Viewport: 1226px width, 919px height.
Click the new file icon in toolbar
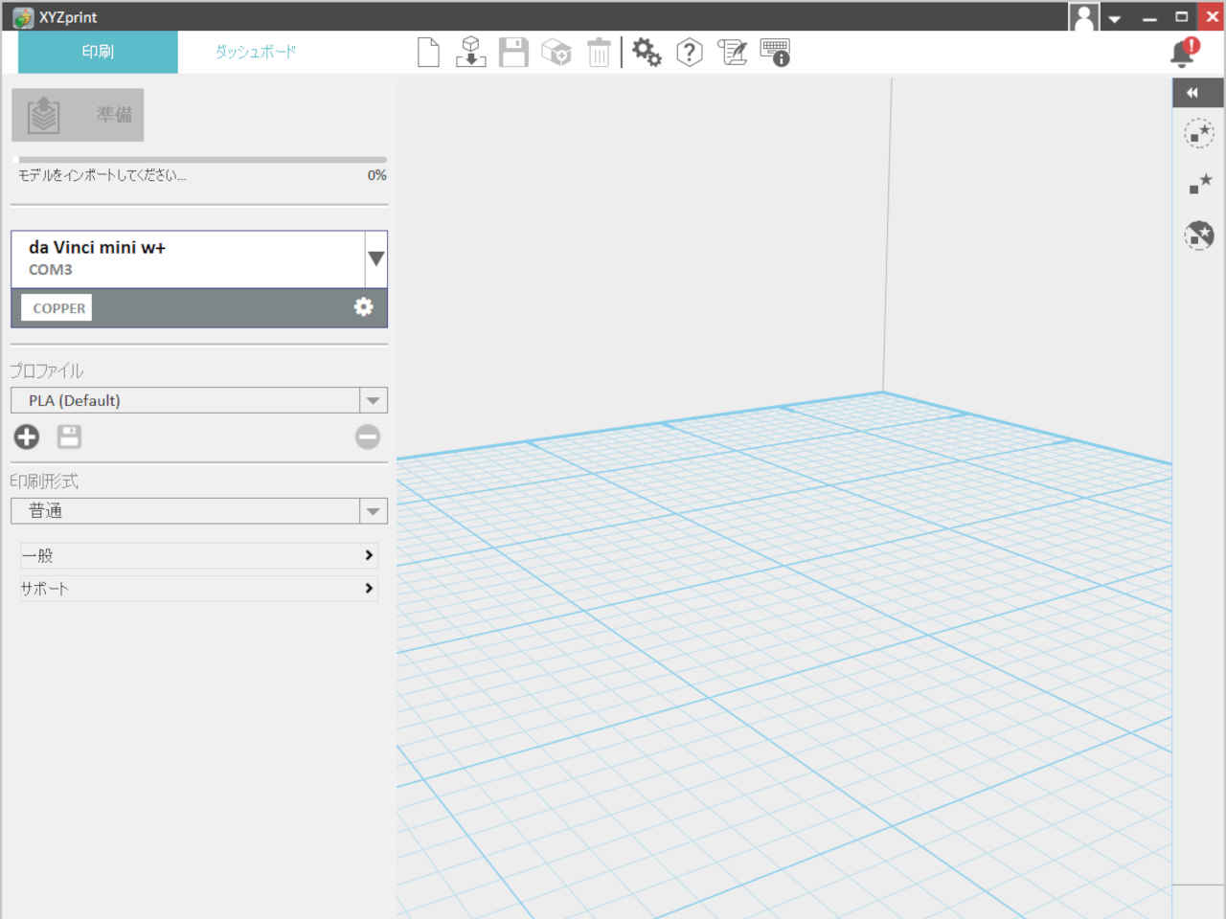coord(428,53)
